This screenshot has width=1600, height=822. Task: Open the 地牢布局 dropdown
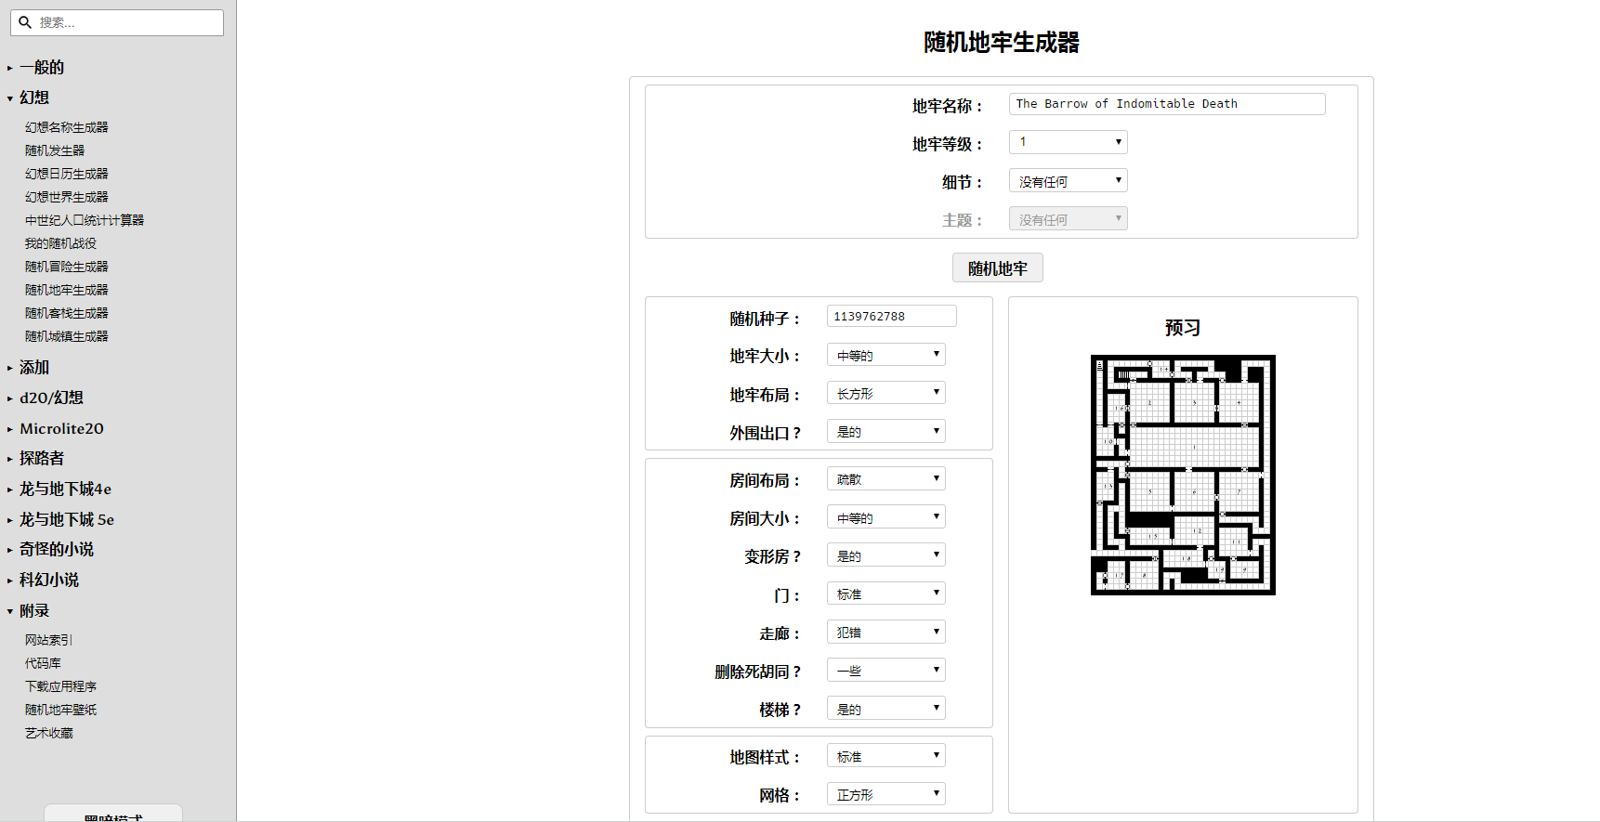886,393
